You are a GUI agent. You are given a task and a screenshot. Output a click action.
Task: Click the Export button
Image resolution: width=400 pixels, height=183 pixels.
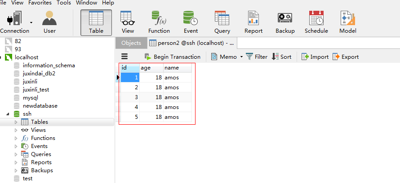pos(346,57)
